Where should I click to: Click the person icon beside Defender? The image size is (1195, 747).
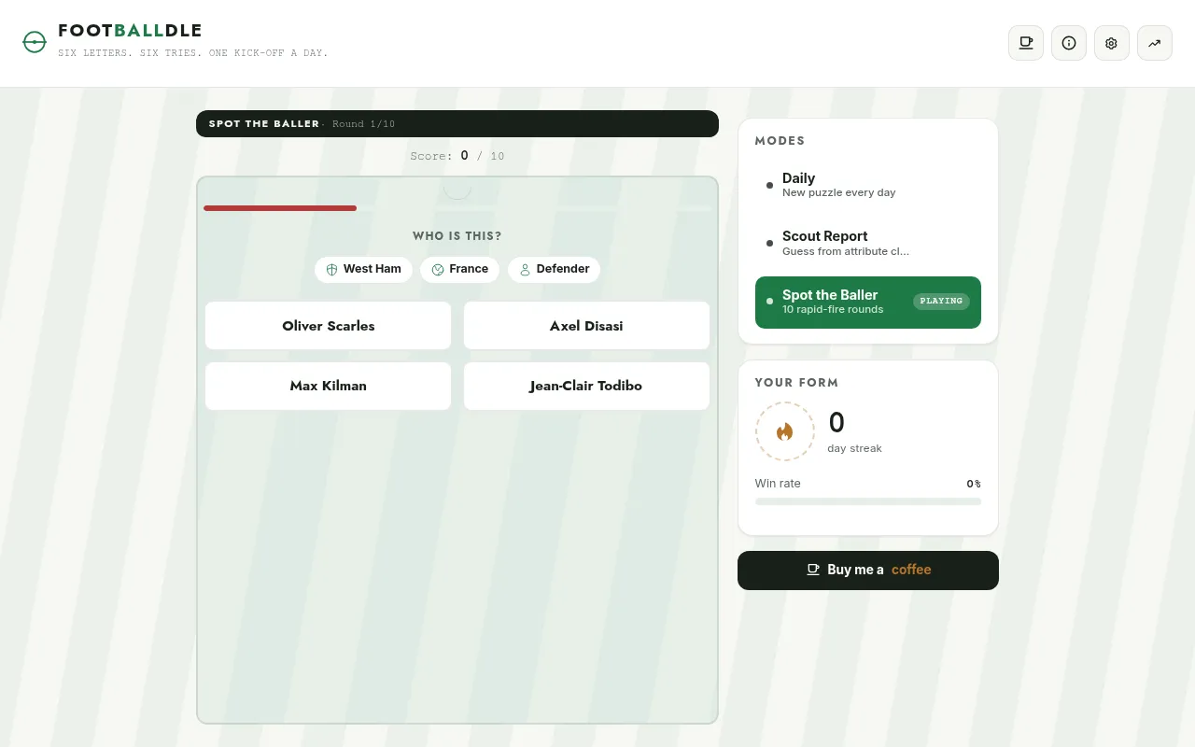525,270
